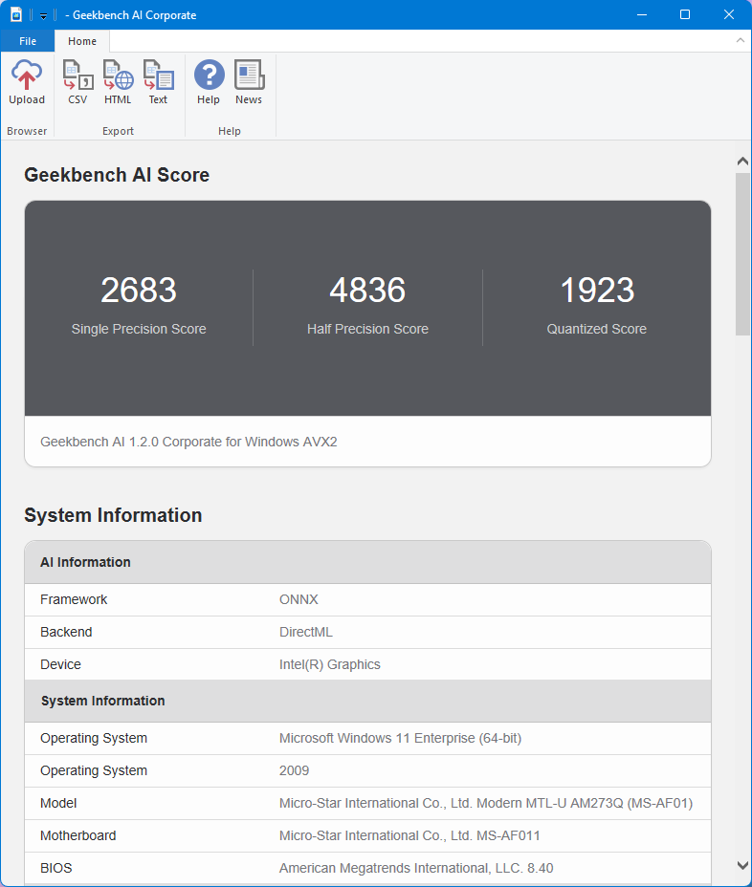Viewport: 752px width, 887px height.
Task: Open the News icon in ribbon
Action: [x=249, y=82]
